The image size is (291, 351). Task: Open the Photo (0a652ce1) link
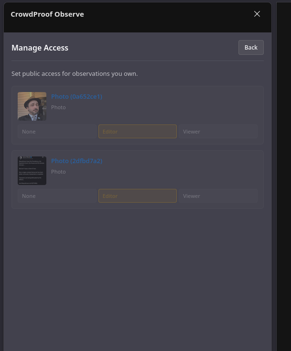(x=76, y=97)
